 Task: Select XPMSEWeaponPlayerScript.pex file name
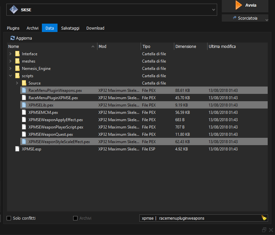point(56,127)
